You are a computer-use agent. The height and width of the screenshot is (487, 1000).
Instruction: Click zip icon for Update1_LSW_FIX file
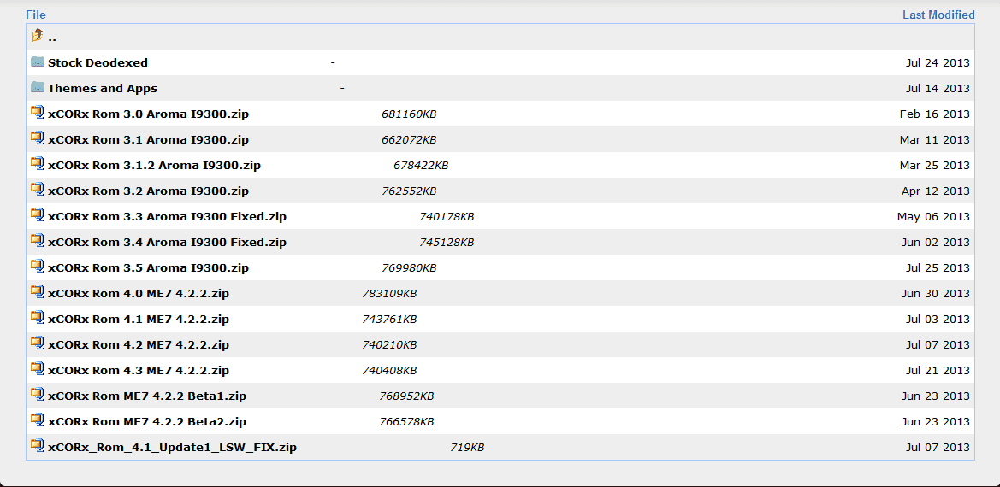coord(37,446)
